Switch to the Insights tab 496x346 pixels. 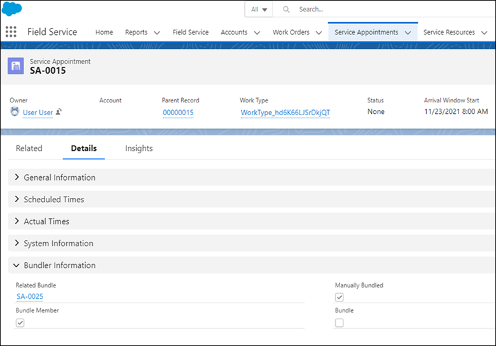(x=139, y=149)
